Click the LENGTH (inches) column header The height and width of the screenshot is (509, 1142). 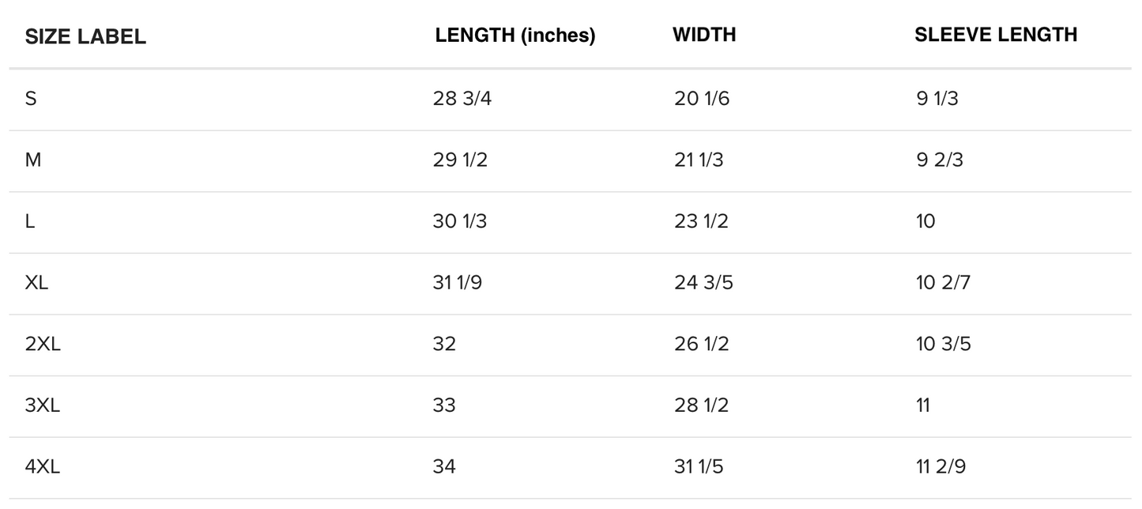(x=514, y=36)
